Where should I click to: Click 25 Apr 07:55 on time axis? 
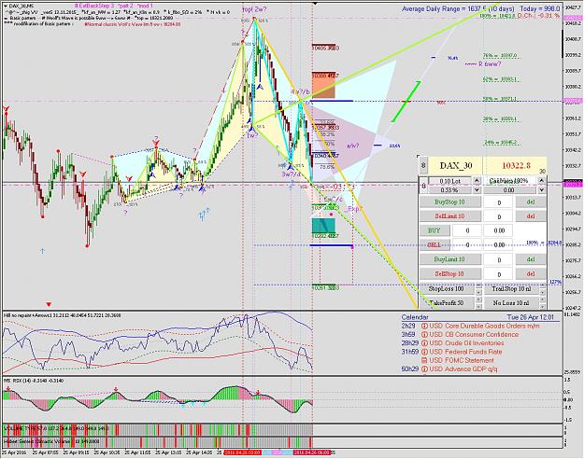(45, 452)
